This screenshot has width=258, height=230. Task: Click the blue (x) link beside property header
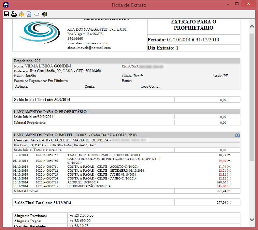click(x=237, y=135)
